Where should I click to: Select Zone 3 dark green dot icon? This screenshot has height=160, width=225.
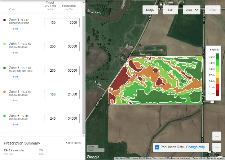[4, 68]
